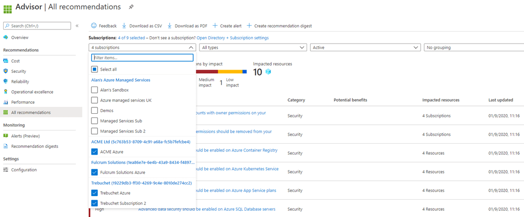
Task: Collapse the sidebar using the double-chevron icon
Action: pyautogui.click(x=77, y=26)
